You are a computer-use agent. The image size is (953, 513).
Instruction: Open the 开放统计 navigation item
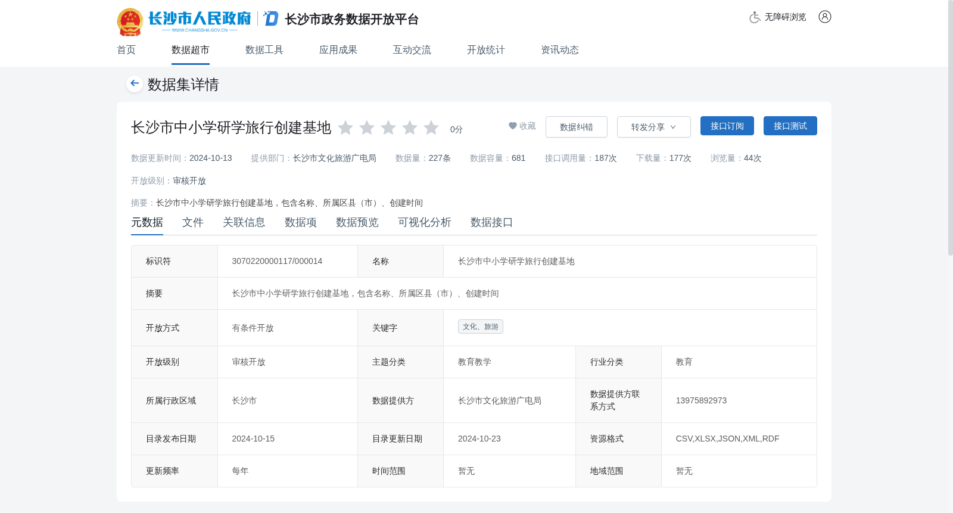[486, 50]
